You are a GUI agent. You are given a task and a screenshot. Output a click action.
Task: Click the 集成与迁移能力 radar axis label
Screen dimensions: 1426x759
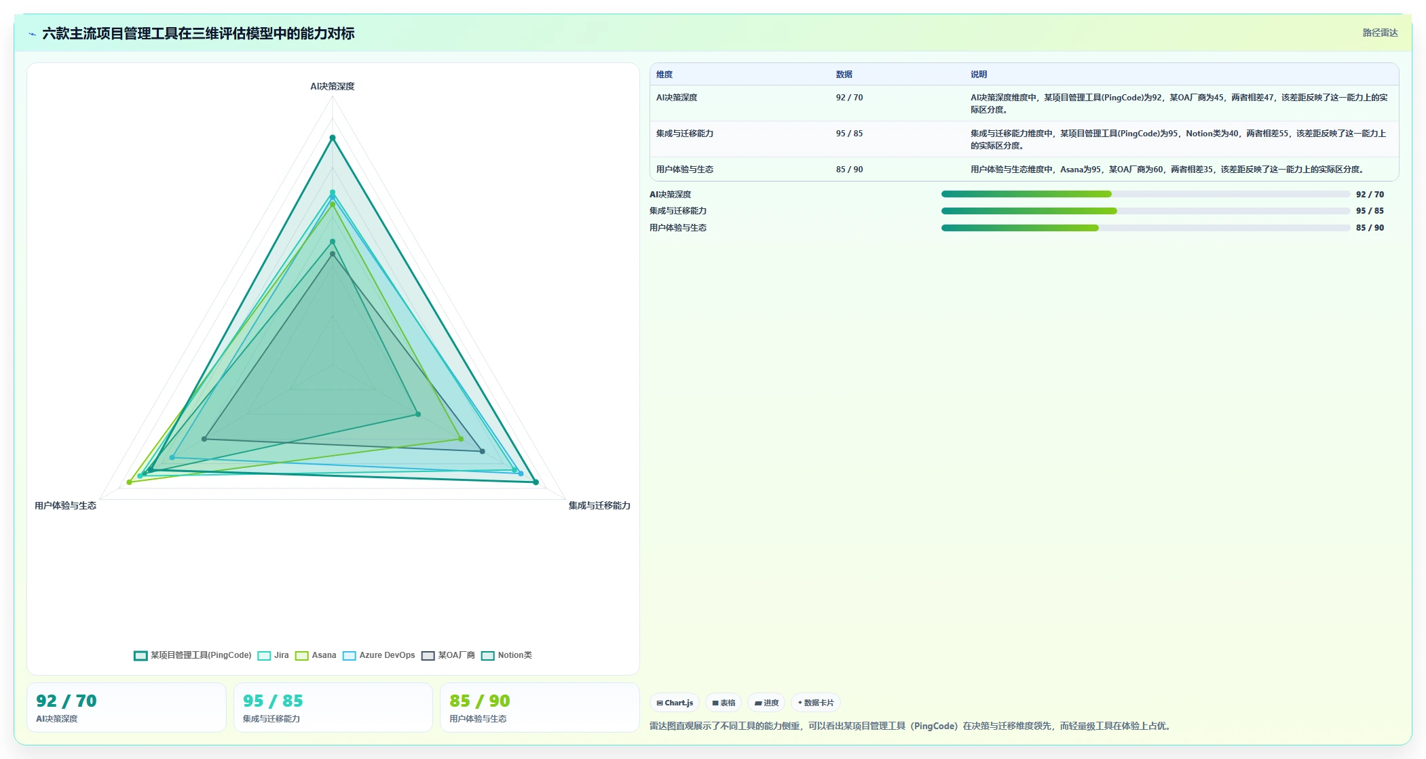[599, 505]
